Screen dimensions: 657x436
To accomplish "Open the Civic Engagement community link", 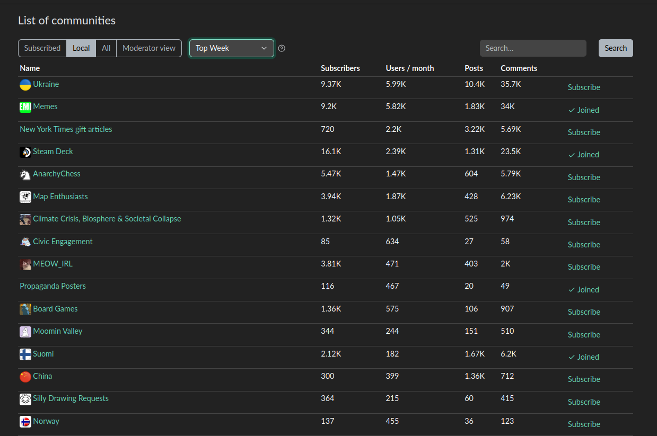I will (63, 242).
